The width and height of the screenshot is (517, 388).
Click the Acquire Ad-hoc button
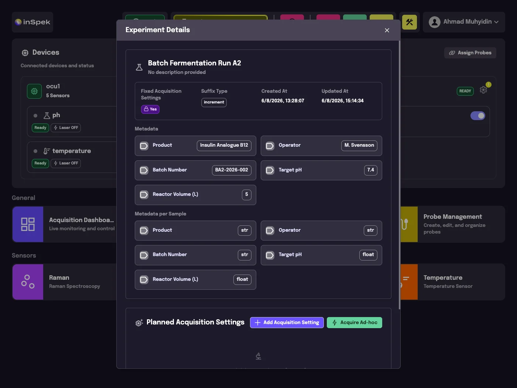[x=355, y=323]
